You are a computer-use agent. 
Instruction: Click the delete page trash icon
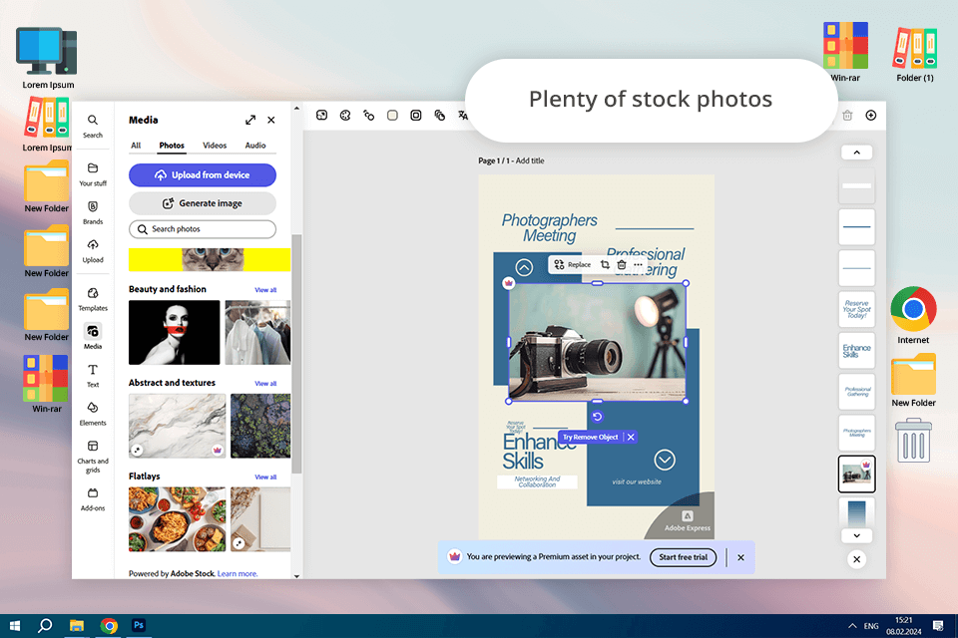pos(847,116)
